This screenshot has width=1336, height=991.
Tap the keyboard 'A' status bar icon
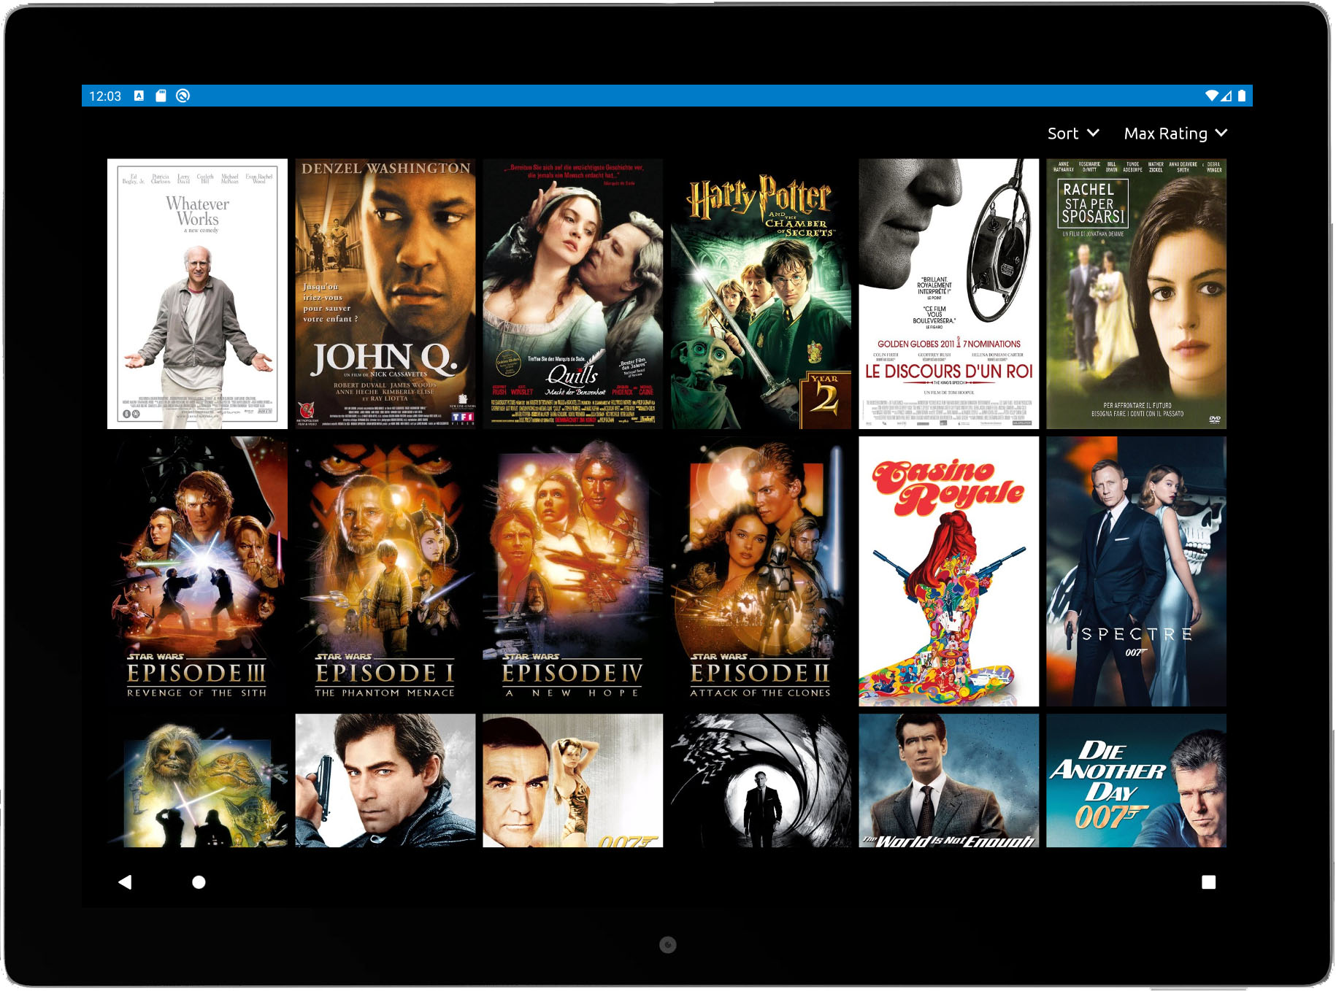tap(139, 96)
